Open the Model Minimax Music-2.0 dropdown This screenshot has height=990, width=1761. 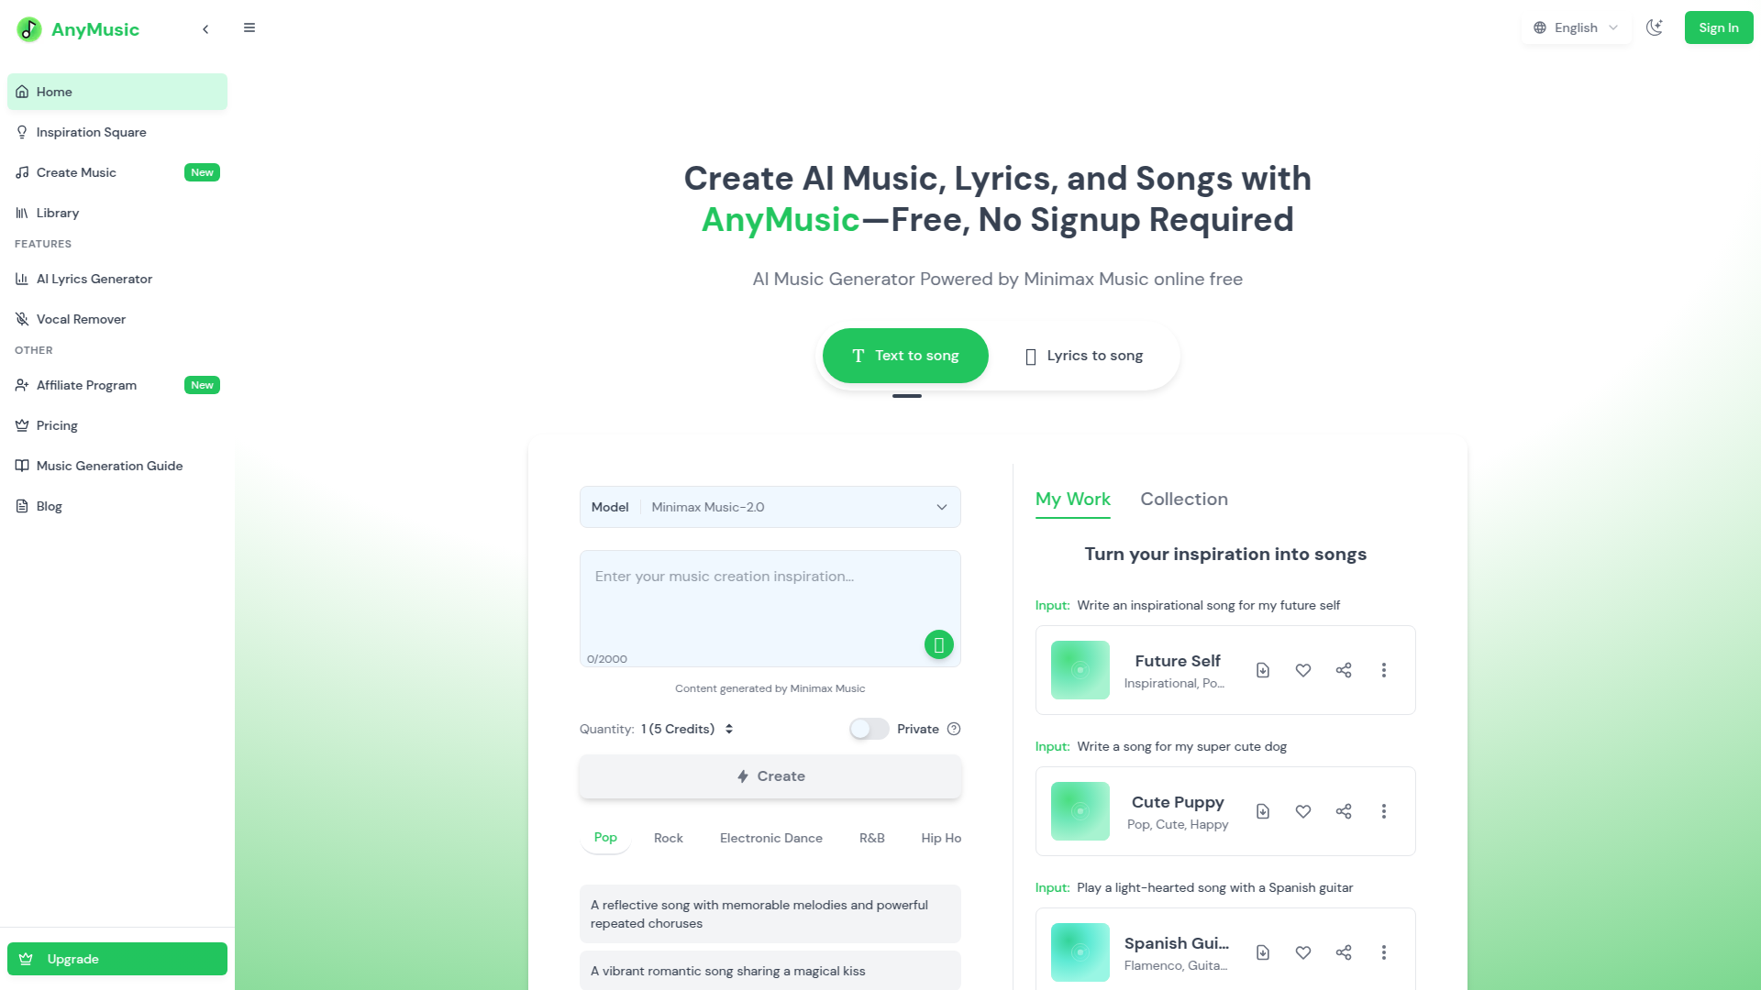coord(770,507)
